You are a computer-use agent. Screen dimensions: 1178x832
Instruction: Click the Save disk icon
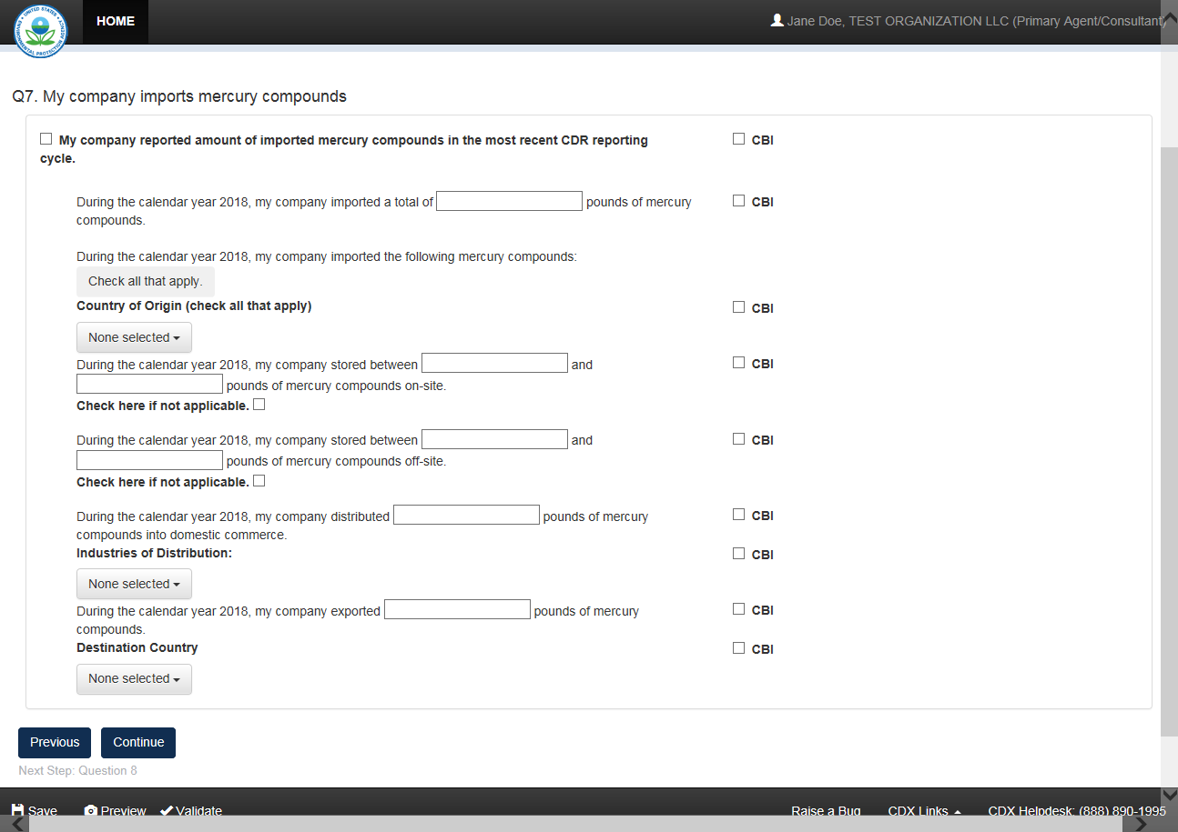click(x=18, y=810)
